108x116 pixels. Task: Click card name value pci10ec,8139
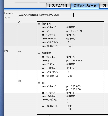(74, 31)
